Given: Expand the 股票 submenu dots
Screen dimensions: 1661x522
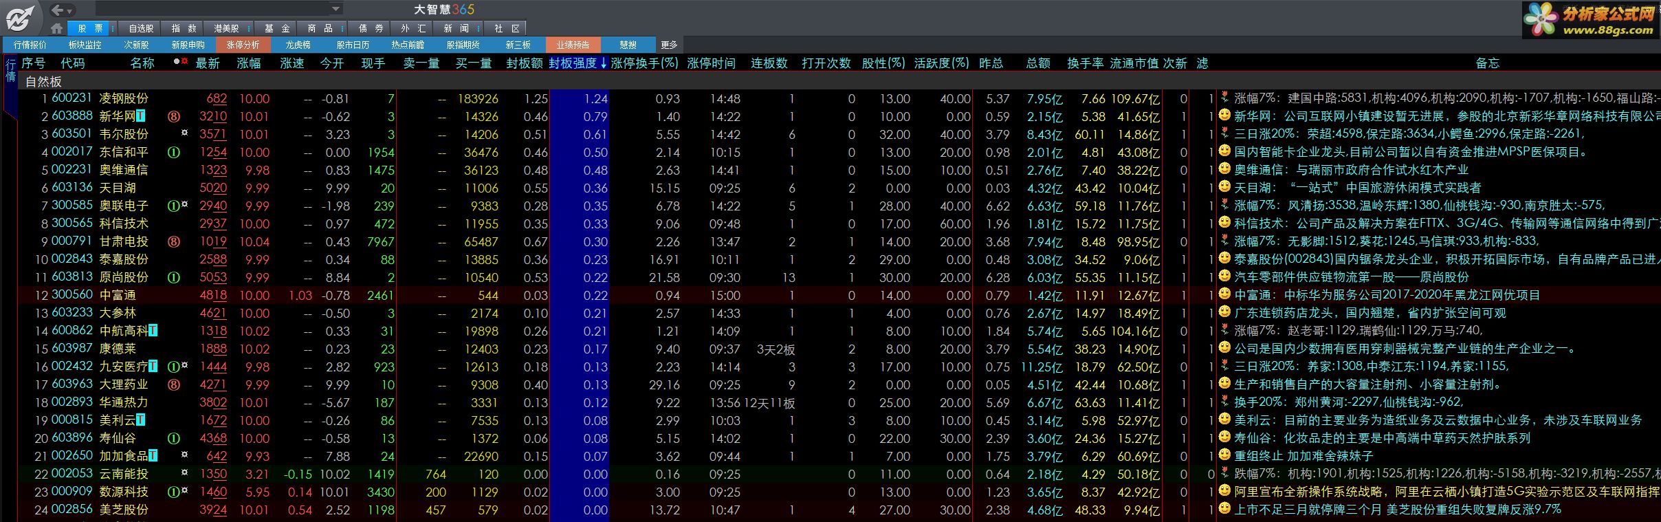Looking at the screenshot, I should 112,28.
